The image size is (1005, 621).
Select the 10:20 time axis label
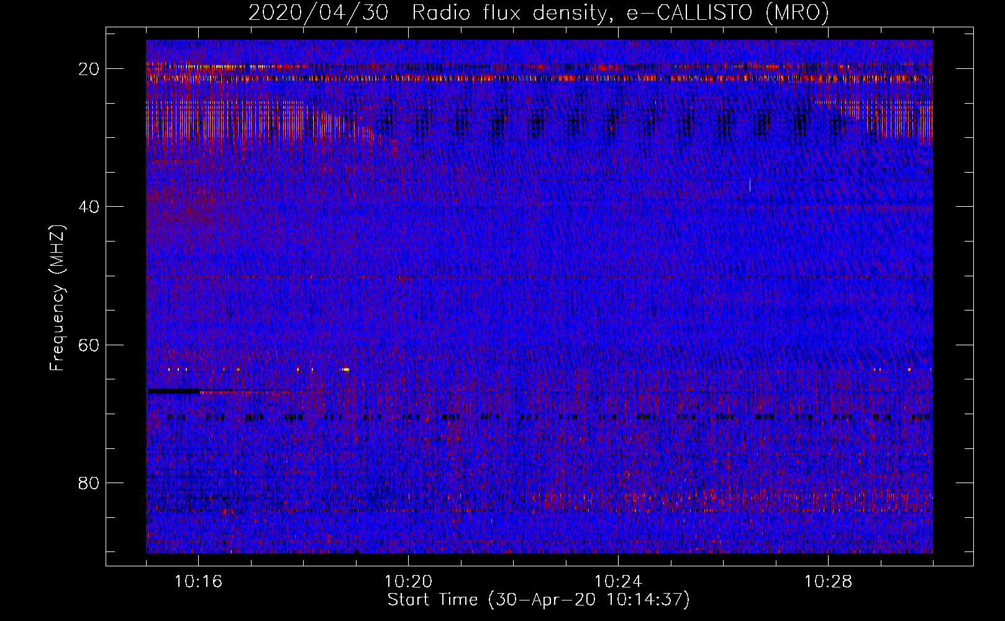[408, 582]
